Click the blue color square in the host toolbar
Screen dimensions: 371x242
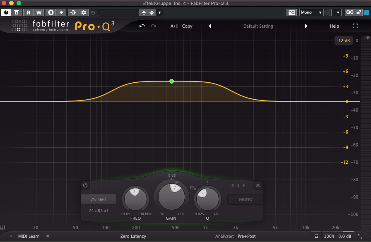(x=366, y=12)
